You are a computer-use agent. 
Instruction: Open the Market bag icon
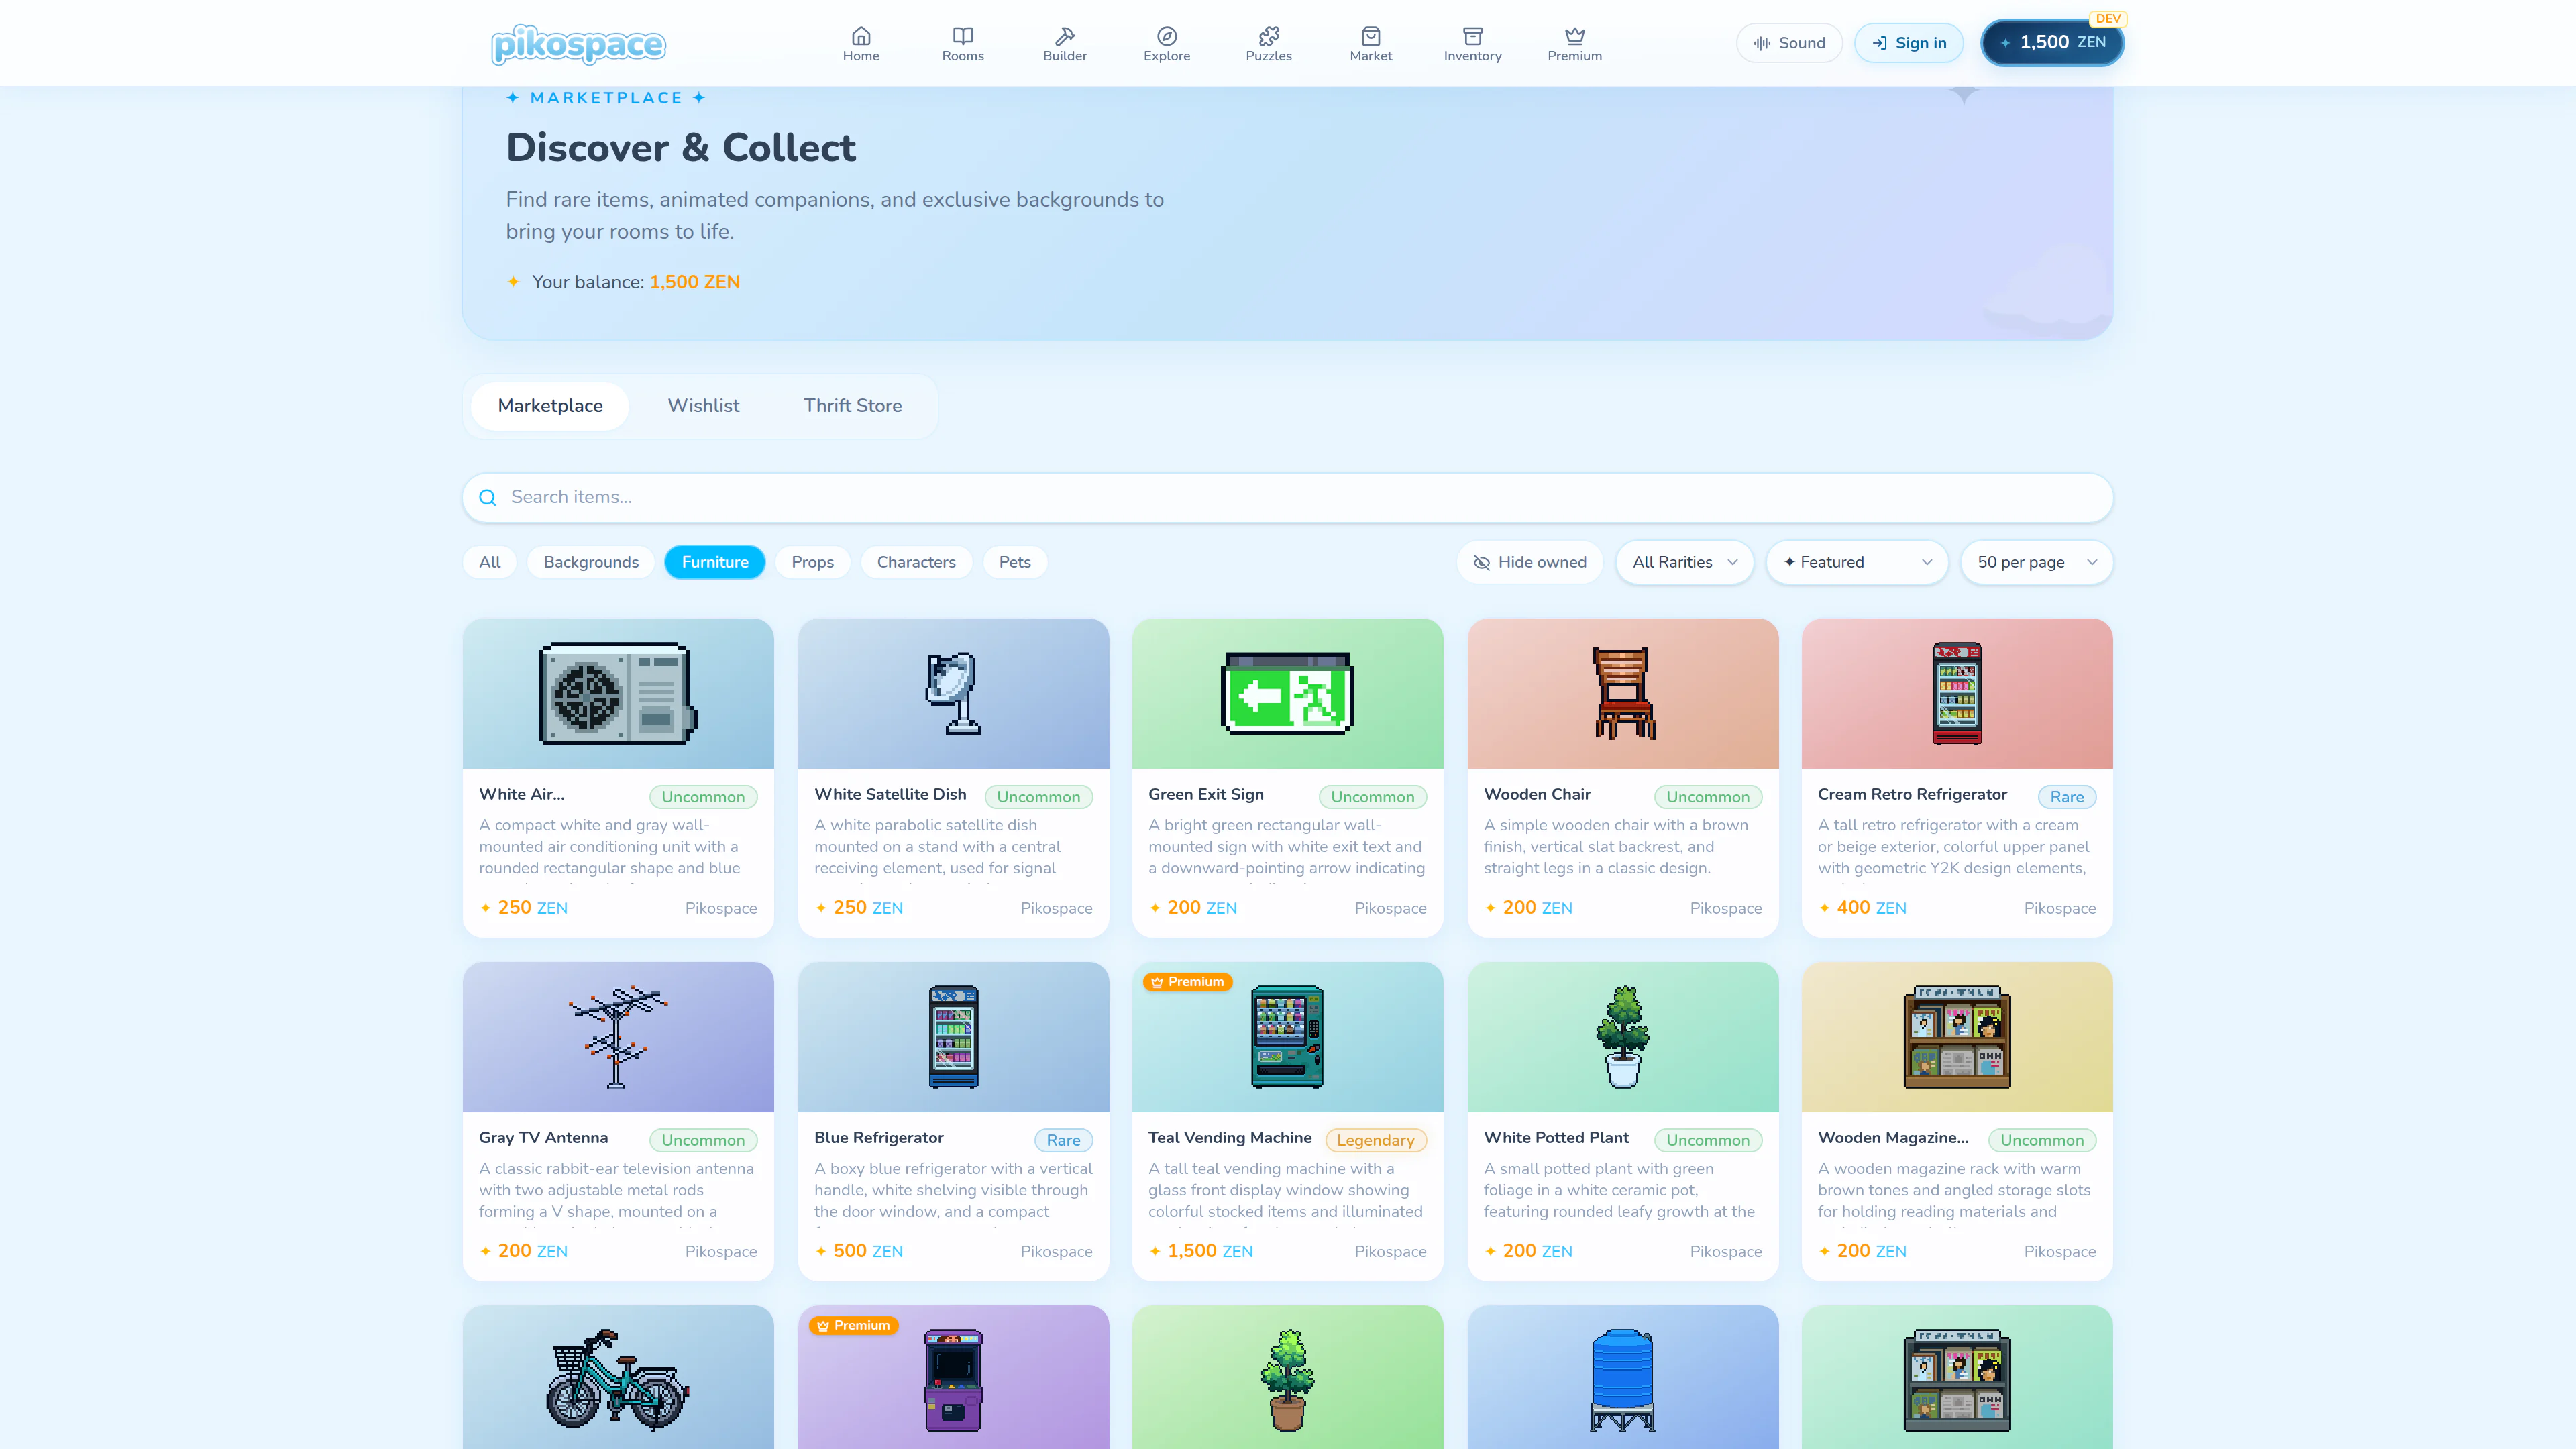(x=1370, y=36)
